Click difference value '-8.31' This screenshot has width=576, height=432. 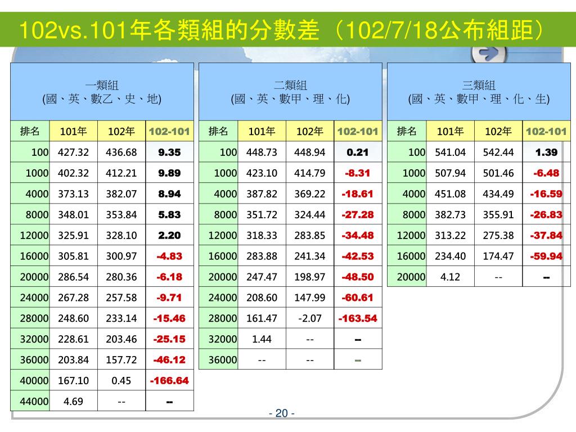(358, 173)
